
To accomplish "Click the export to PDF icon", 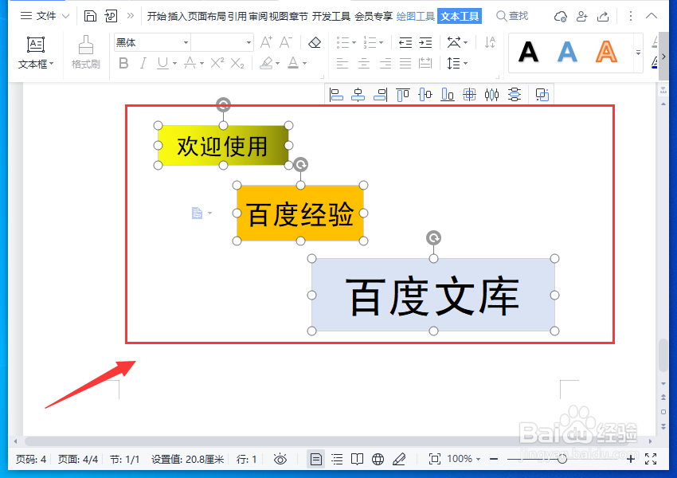I will click(111, 16).
